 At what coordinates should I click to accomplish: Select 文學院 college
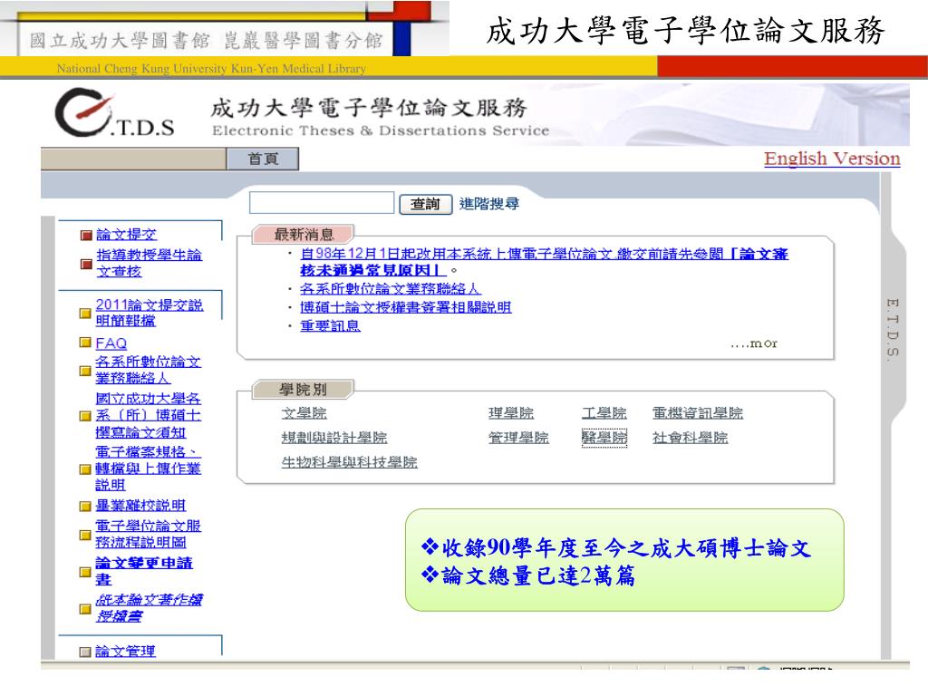(x=304, y=413)
